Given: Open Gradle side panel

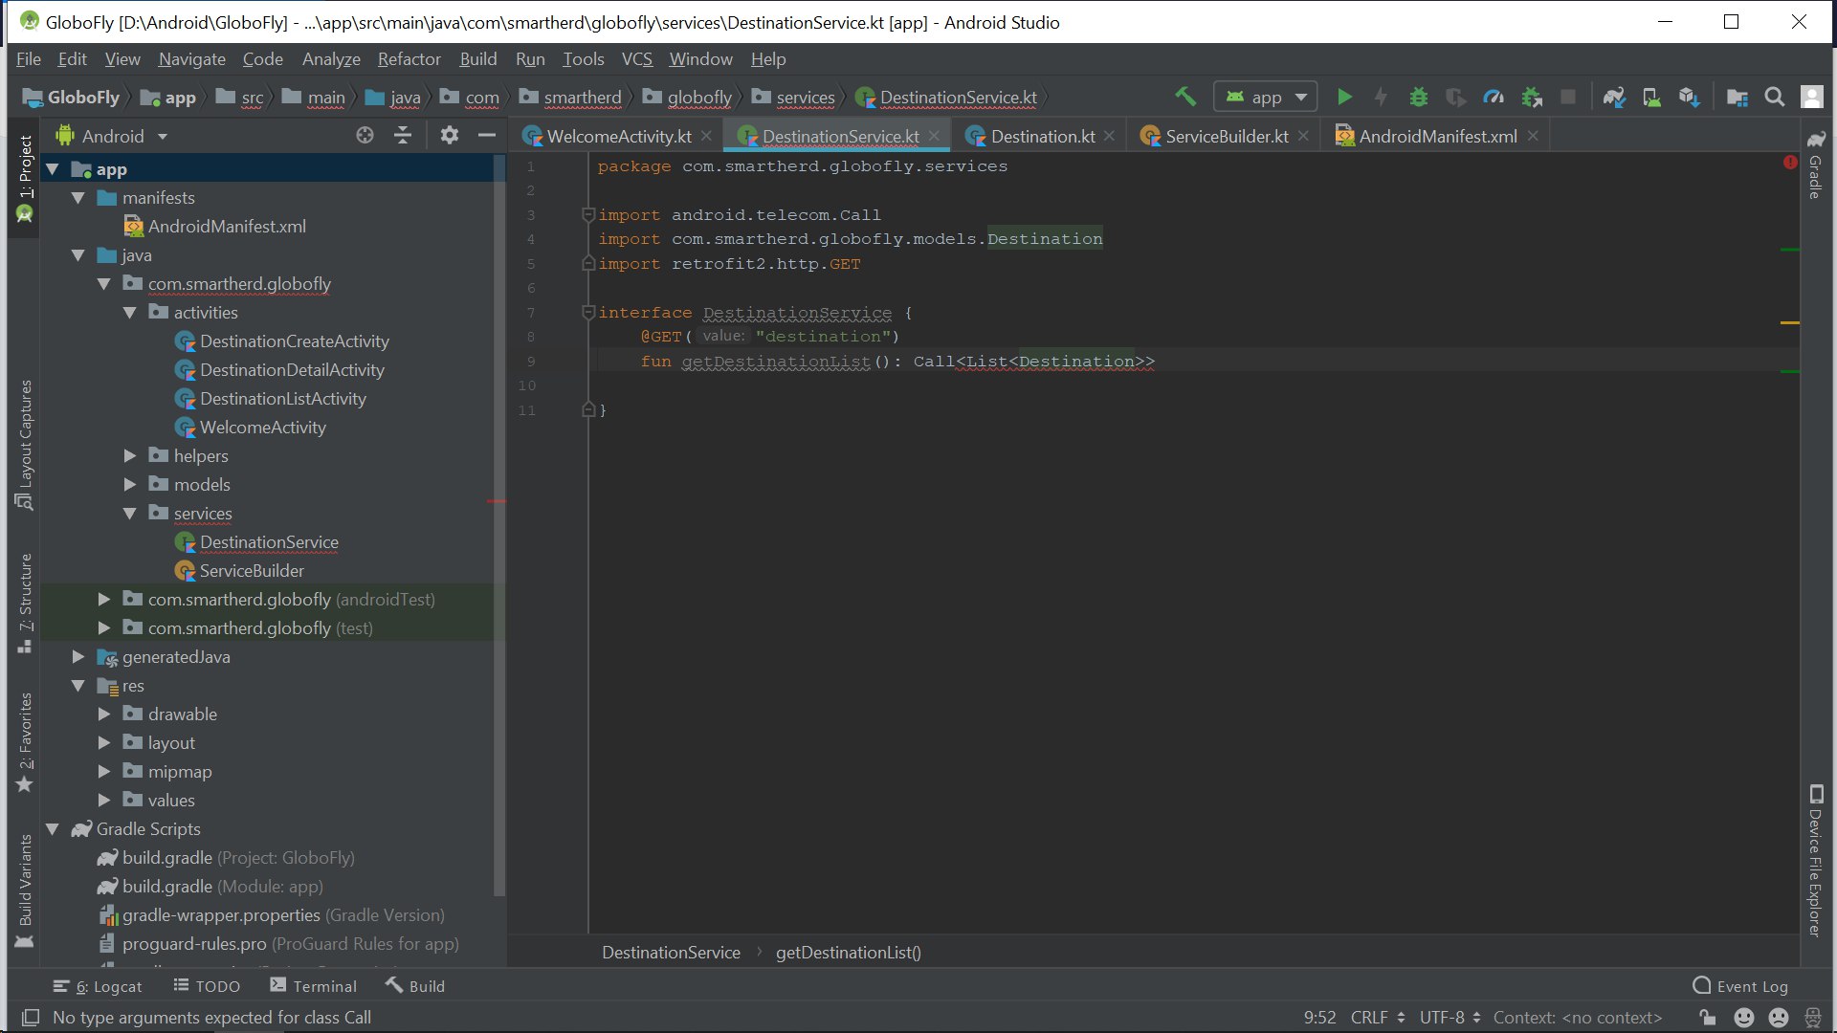Looking at the screenshot, I should click(1815, 165).
